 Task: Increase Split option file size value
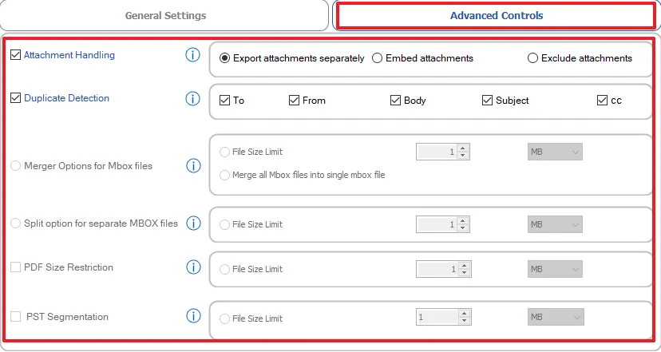tap(463, 221)
